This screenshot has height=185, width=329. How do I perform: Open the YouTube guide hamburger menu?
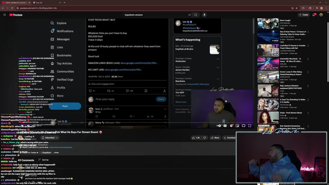pos(4,15)
